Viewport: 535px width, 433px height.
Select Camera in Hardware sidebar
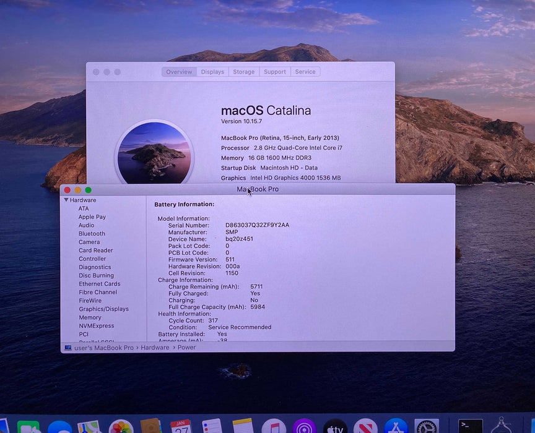[x=89, y=242]
